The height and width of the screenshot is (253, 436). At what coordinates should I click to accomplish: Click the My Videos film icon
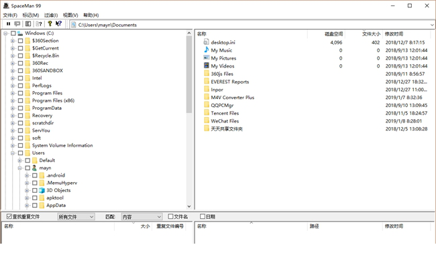[x=206, y=66]
